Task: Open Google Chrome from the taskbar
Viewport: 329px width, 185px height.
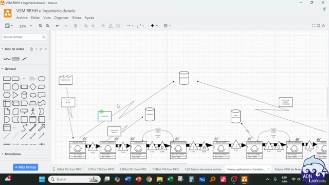Action: pos(149,179)
